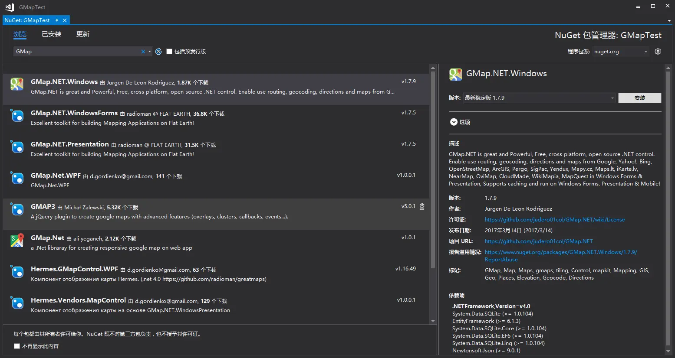Open the document tab overflow arrow
Image resolution: width=675 pixels, height=358 pixels.
click(669, 21)
